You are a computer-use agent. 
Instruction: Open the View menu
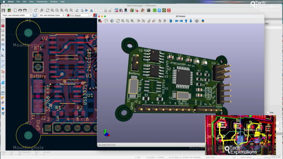pyautogui.click(x=31, y=2)
